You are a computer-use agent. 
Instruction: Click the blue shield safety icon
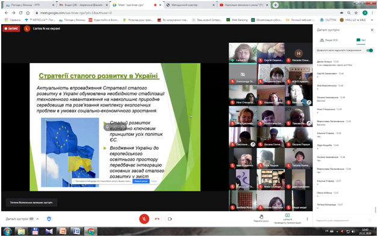49,219
